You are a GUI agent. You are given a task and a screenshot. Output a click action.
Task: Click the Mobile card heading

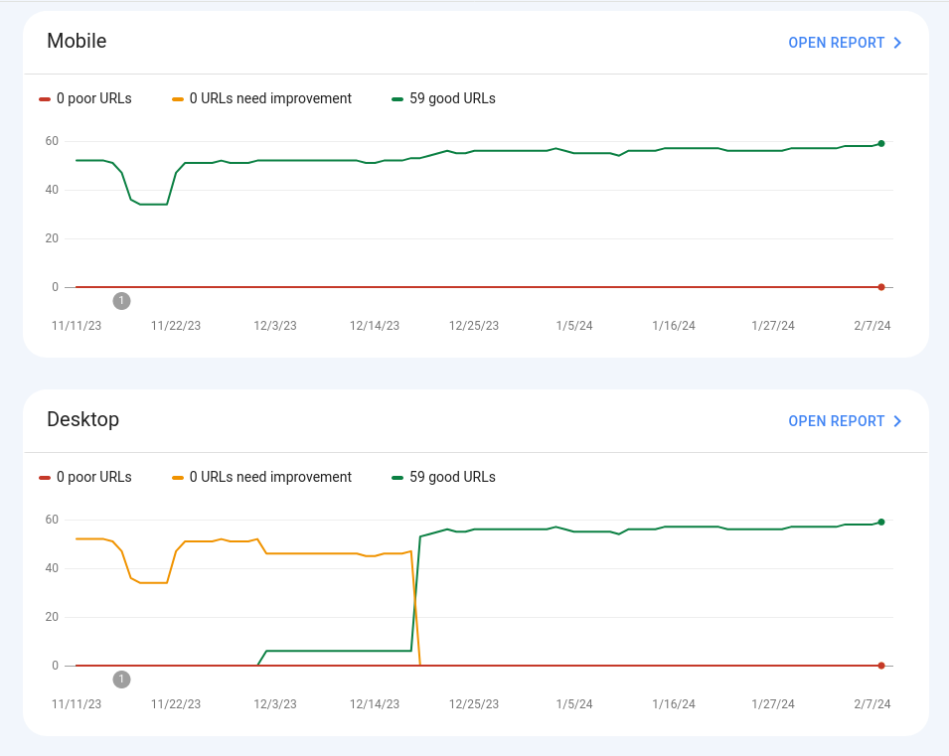point(77,41)
